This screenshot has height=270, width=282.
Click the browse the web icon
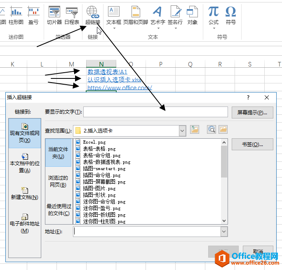coord(211,130)
